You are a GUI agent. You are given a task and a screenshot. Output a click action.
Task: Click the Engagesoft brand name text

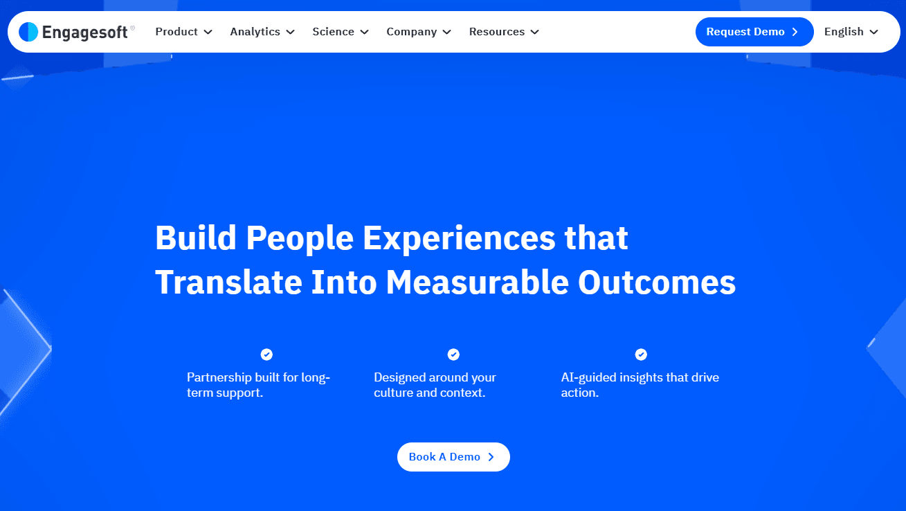click(x=84, y=33)
